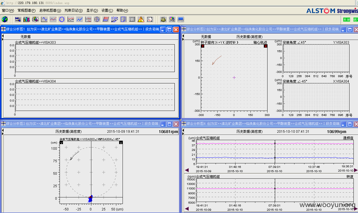Open system menu icon of 综合分析图2 window

pos(184,29)
